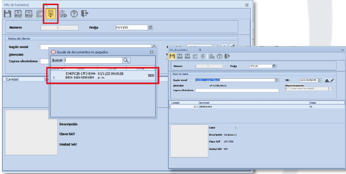Open help question-mark icon in right window
The height and width of the screenshot is (174, 346).
click(219, 56)
